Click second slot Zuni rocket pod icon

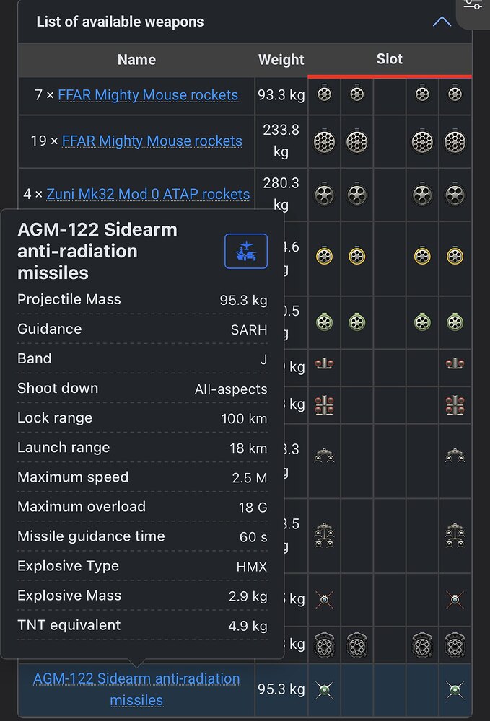357,195
